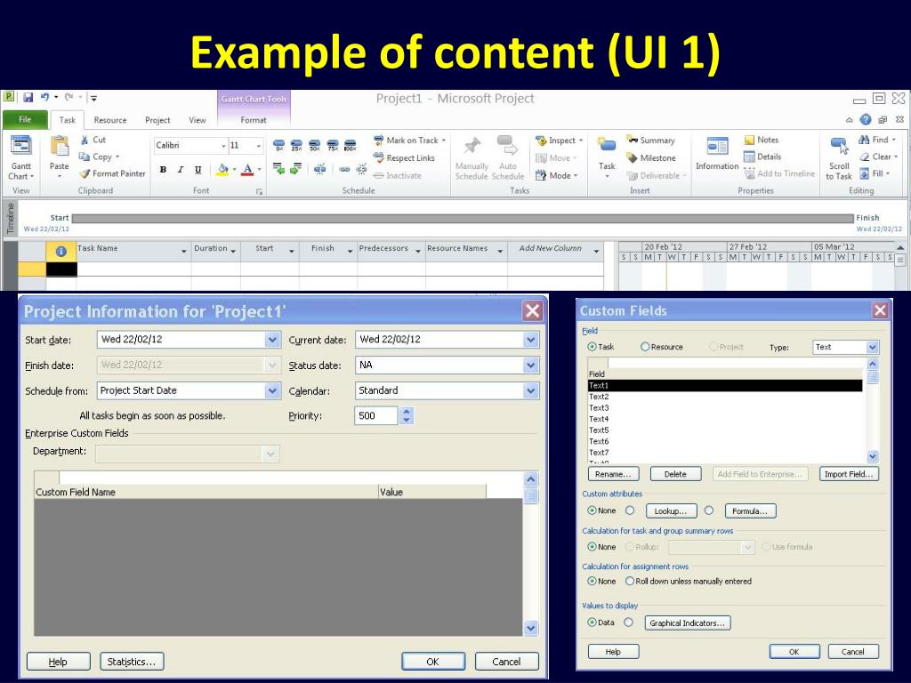The width and height of the screenshot is (911, 683).
Task: Click the Statistics button
Action: (132, 662)
